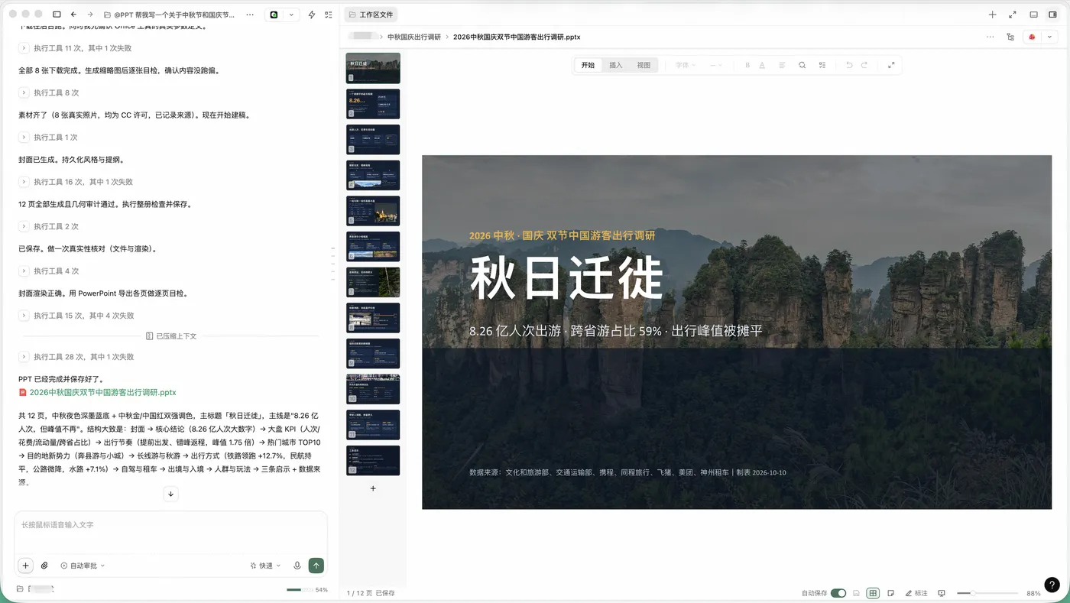Start voice input with the microphone

point(298,566)
